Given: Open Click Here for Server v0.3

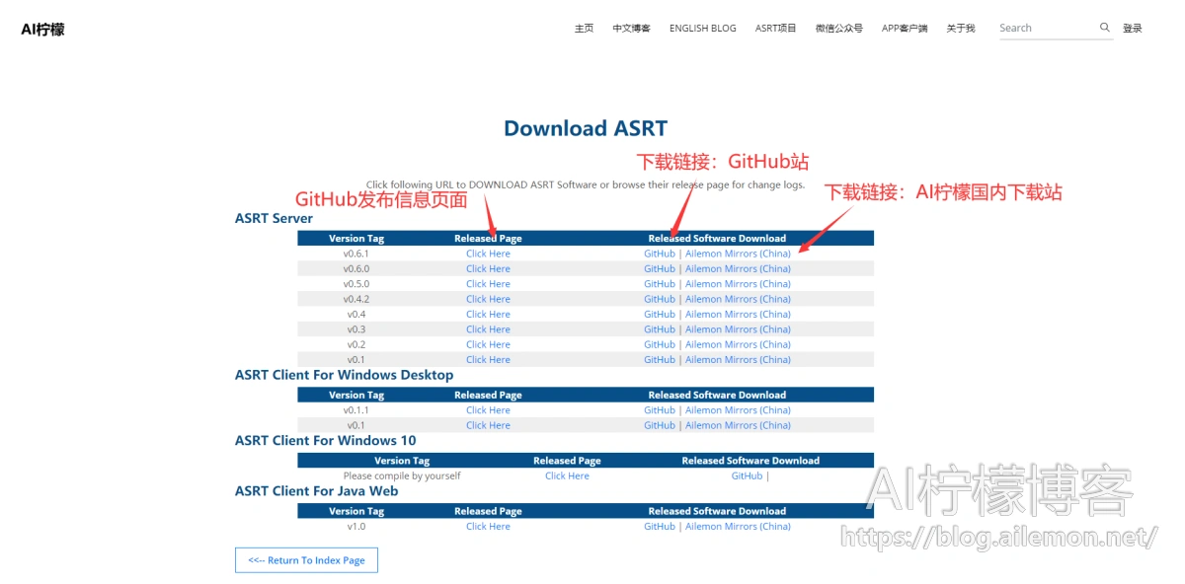Looking at the screenshot, I should [x=488, y=329].
